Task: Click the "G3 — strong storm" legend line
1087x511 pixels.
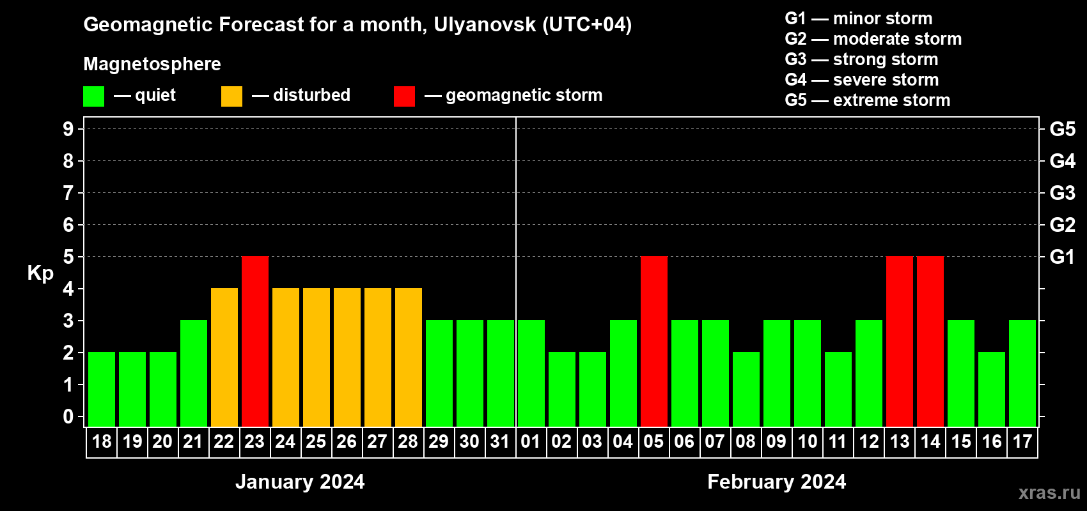Action: 861,59
